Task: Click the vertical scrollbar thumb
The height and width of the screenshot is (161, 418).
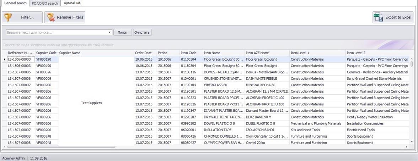Action: [412, 64]
